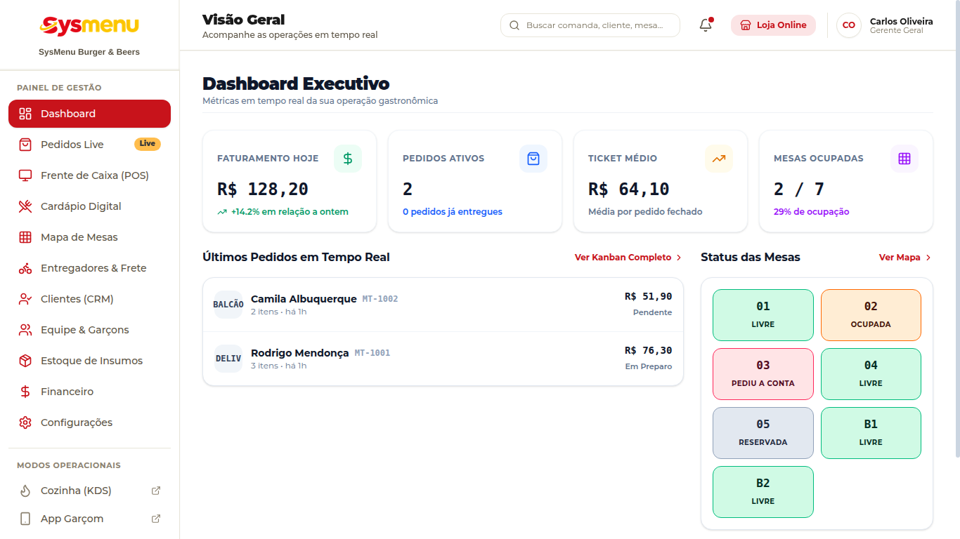Click the magnifier icon in search bar

coord(514,25)
